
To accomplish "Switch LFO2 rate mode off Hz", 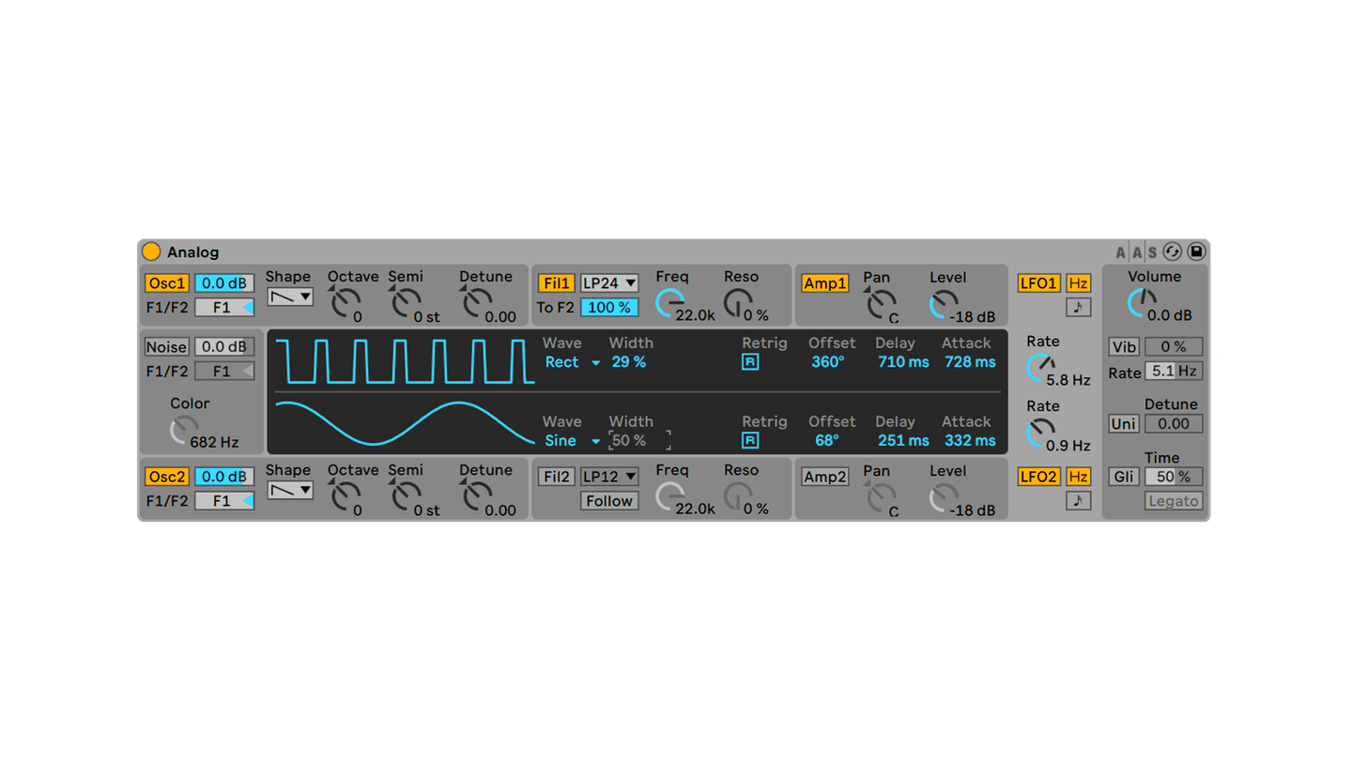I will point(1078,477).
